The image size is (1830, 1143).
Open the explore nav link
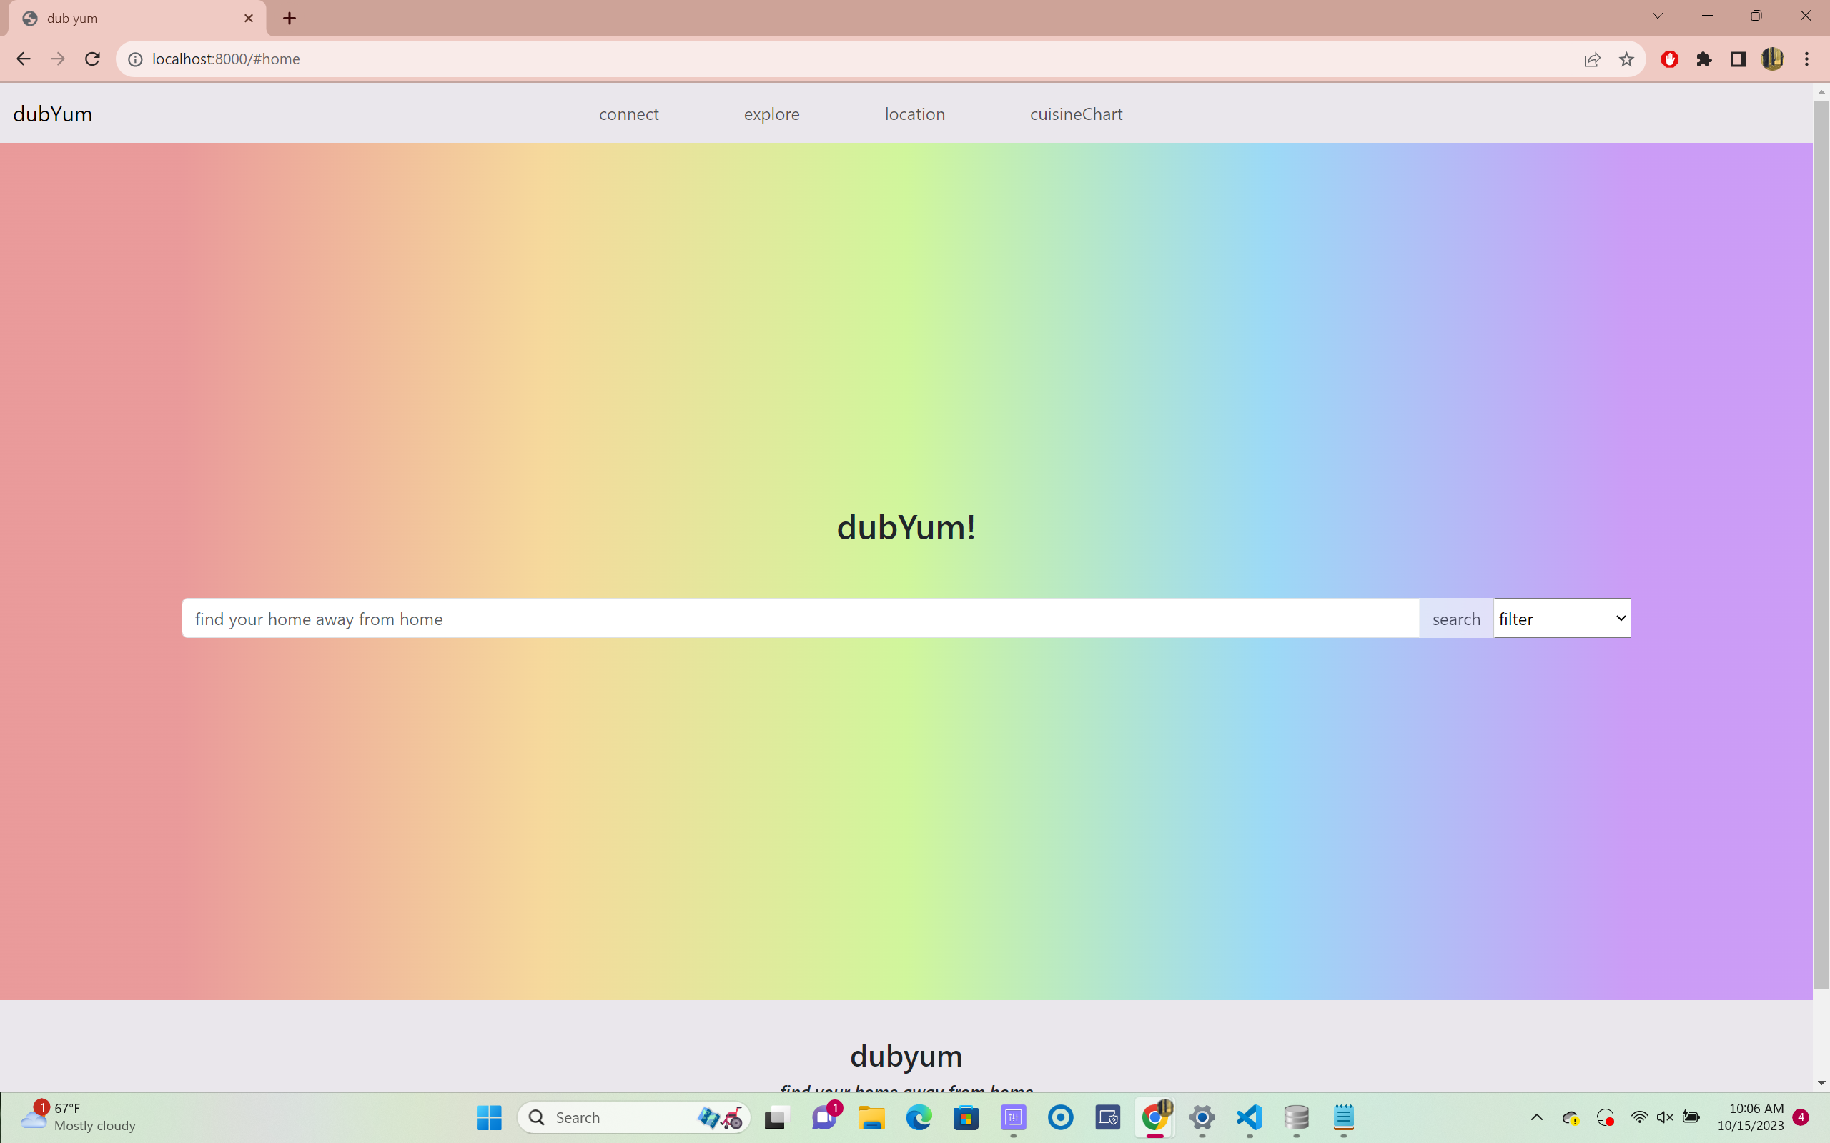point(771,114)
